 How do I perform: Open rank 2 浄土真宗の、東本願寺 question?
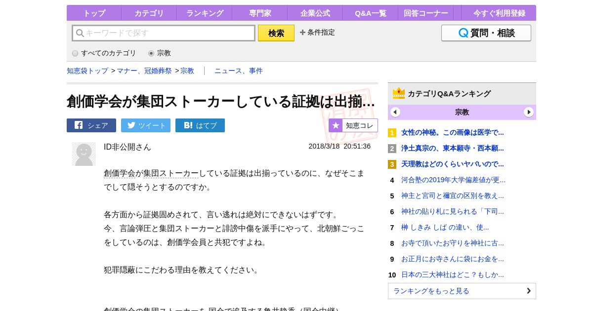pyautogui.click(x=452, y=148)
